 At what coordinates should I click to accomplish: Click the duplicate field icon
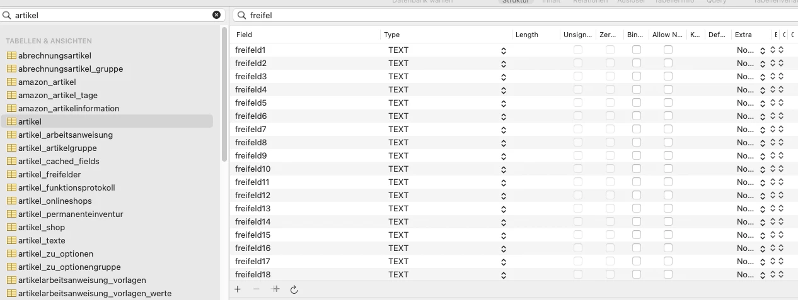[x=275, y=289]
